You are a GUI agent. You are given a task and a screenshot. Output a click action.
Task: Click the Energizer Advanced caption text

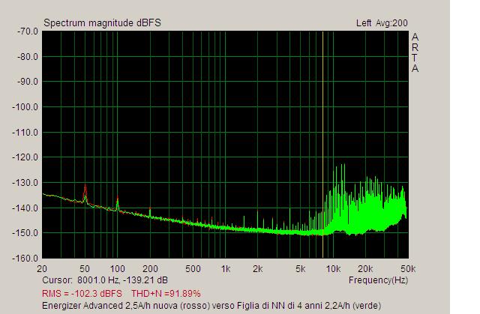tap(211, 306)
